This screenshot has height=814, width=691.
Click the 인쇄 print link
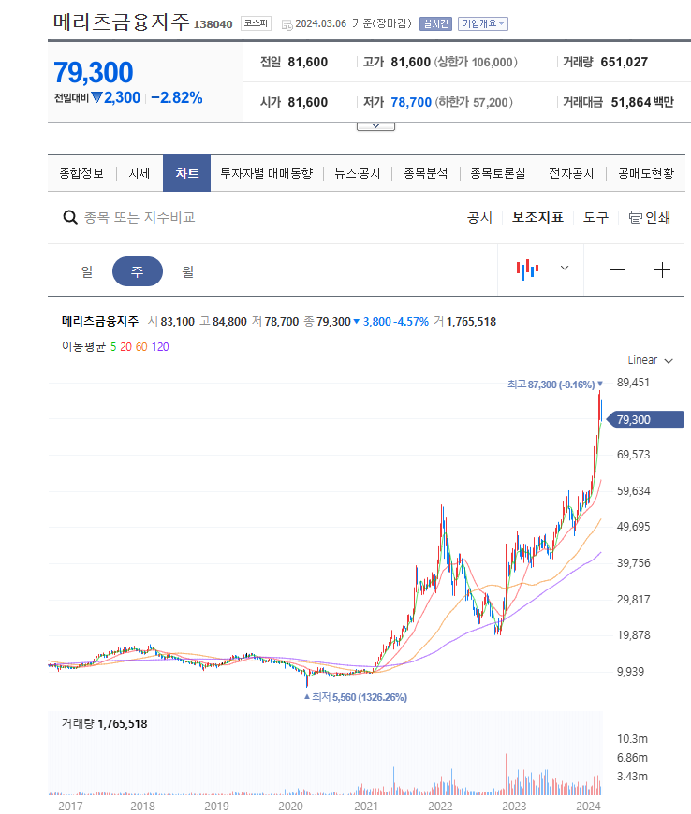tap(657, 217)
